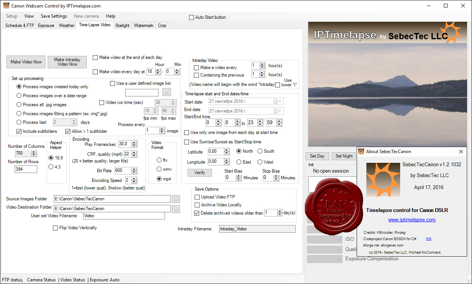Viewport: 472px width, 284px height.
Task: Switch to Weather tab
Action: (x=67, y=26)
